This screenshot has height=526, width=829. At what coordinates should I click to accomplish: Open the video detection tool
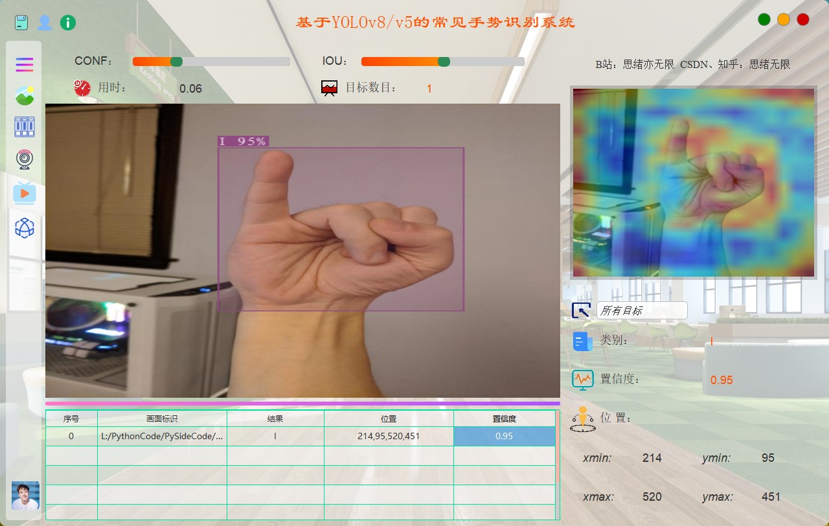[25, 192]
